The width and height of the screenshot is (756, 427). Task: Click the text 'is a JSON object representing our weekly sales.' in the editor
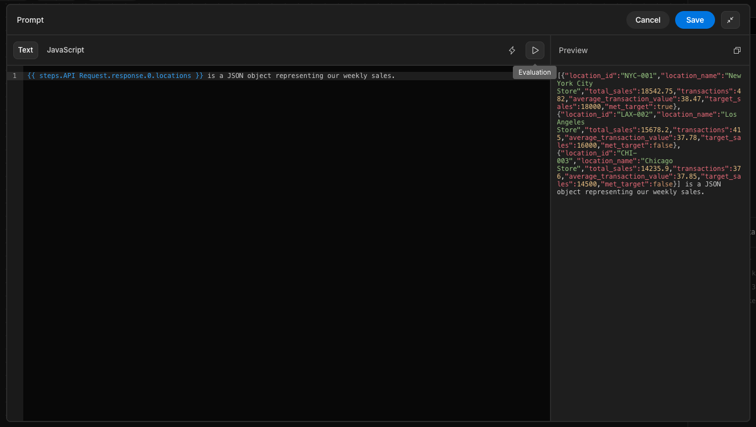[x=301, y=76]
